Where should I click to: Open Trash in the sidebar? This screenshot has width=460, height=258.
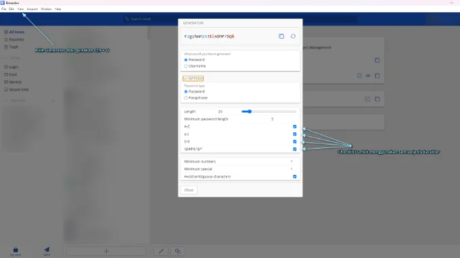(11, 47)
